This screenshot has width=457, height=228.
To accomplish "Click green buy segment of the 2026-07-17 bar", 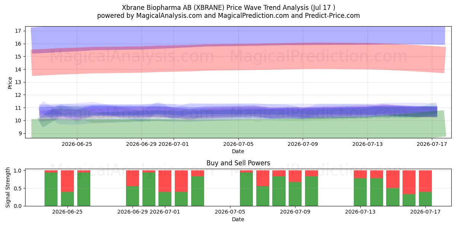I will [425, 199].
